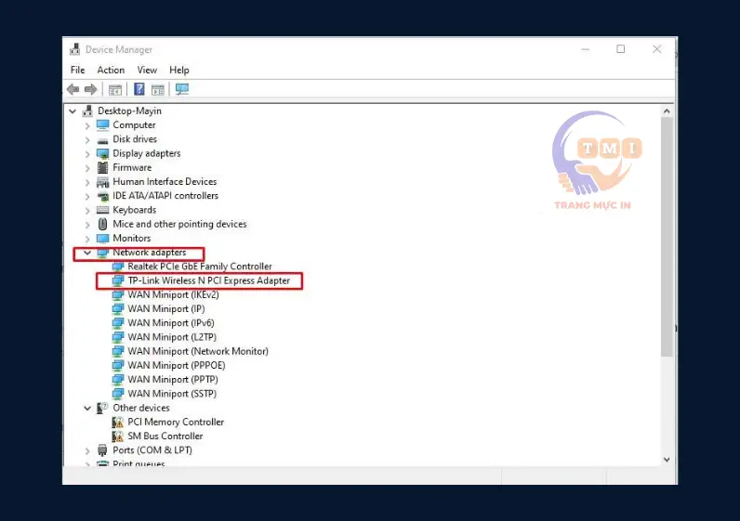Click the Monitors category icon
Viewport: 740px width, 521px height.
tap(103, 238)
